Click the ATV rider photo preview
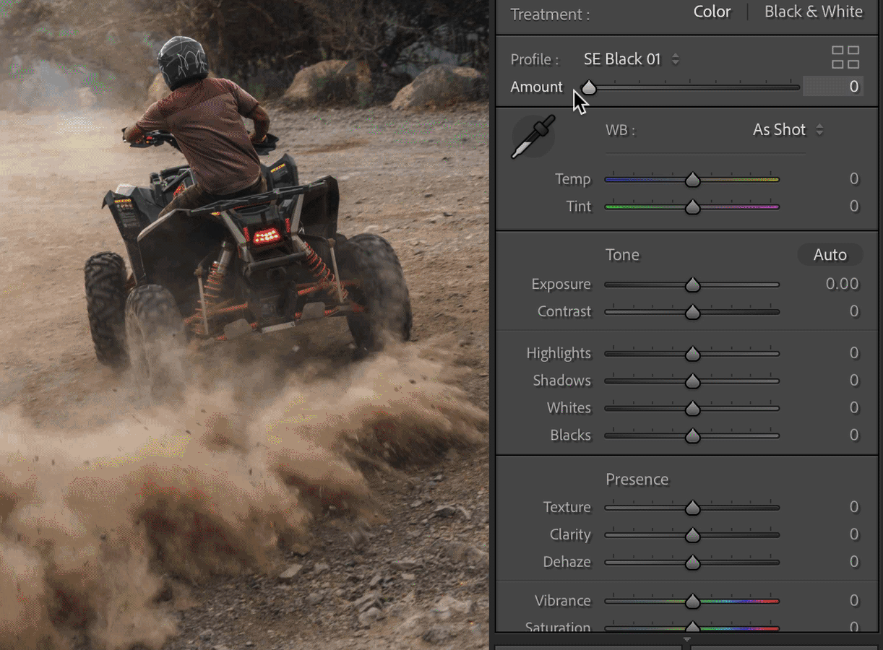Image resolution: width=883 pixels, height=650 pixels. pyautogui.click(x=244, y=325)
